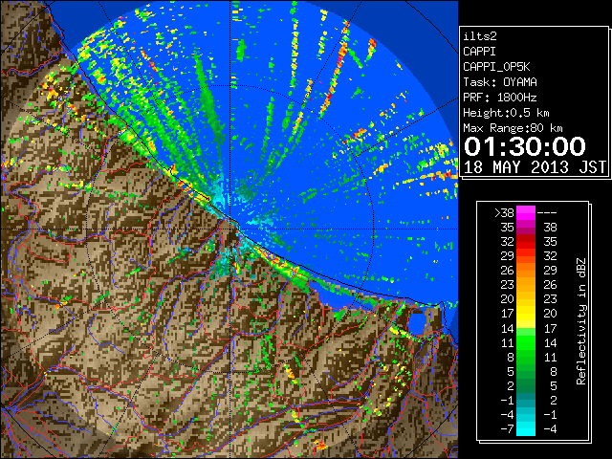Click the 'PRF: 1800Hz' line
612x459 pixels.
(500, 98)
